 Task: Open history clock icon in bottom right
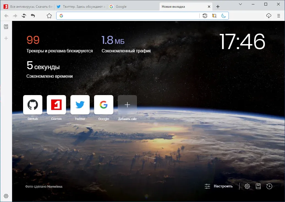[x=269, y=186]
